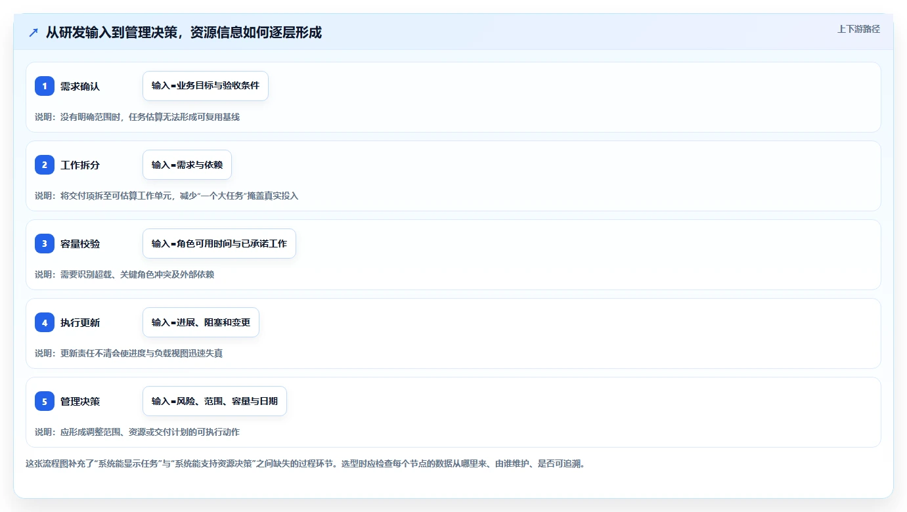The image size is (907, 512).
Task: Click step number badge 5
Action: coord(45,401)
